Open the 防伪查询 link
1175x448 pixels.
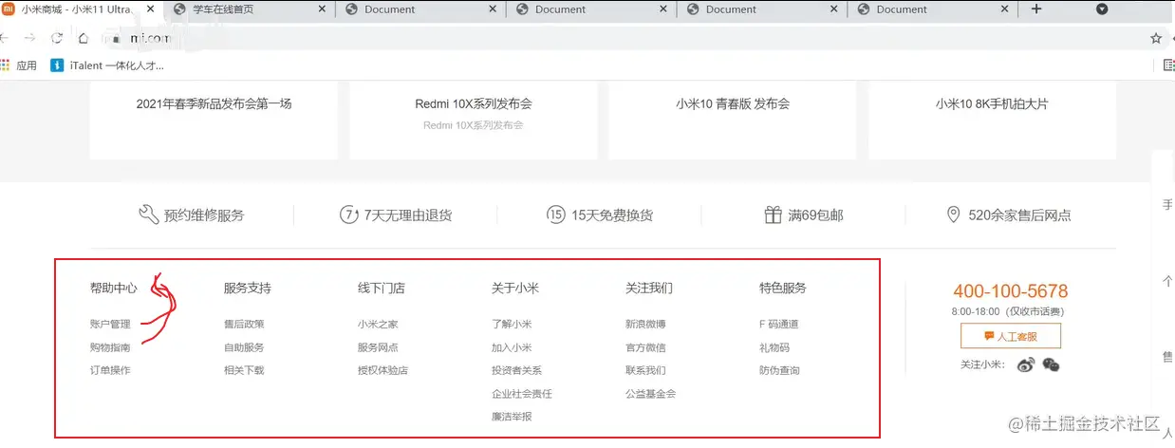[x=779, y=370]
